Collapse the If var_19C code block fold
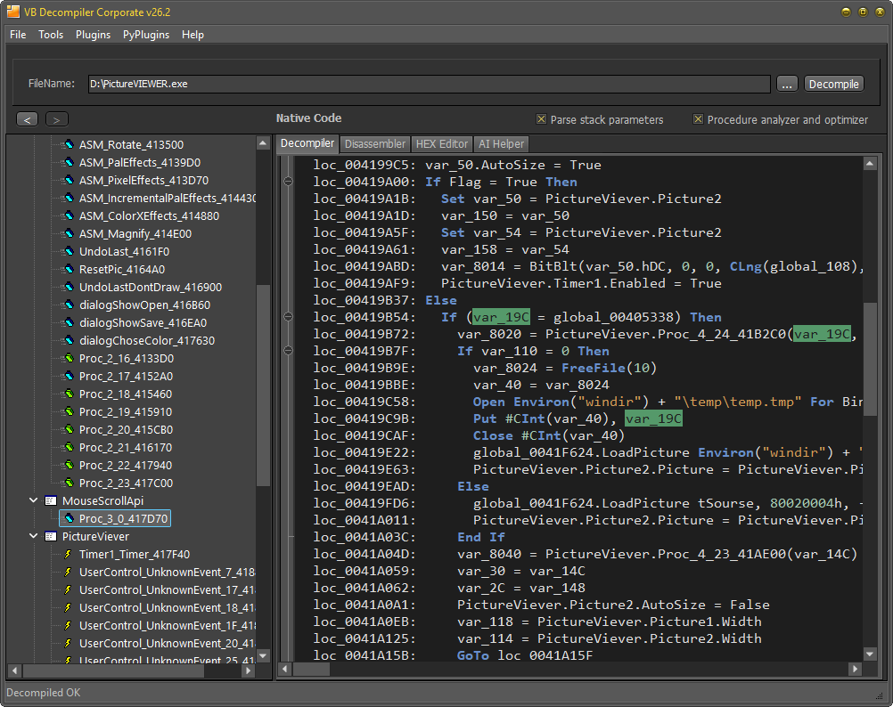The height and width of the screenshot is (707, 893). (288, 317)
